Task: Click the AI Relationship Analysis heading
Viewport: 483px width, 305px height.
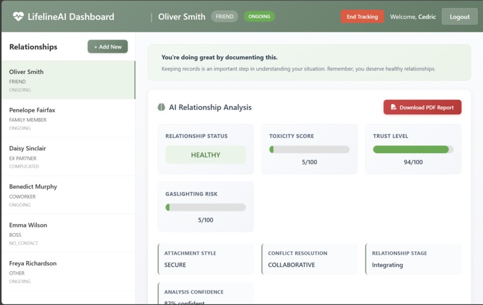Action: 210,107
